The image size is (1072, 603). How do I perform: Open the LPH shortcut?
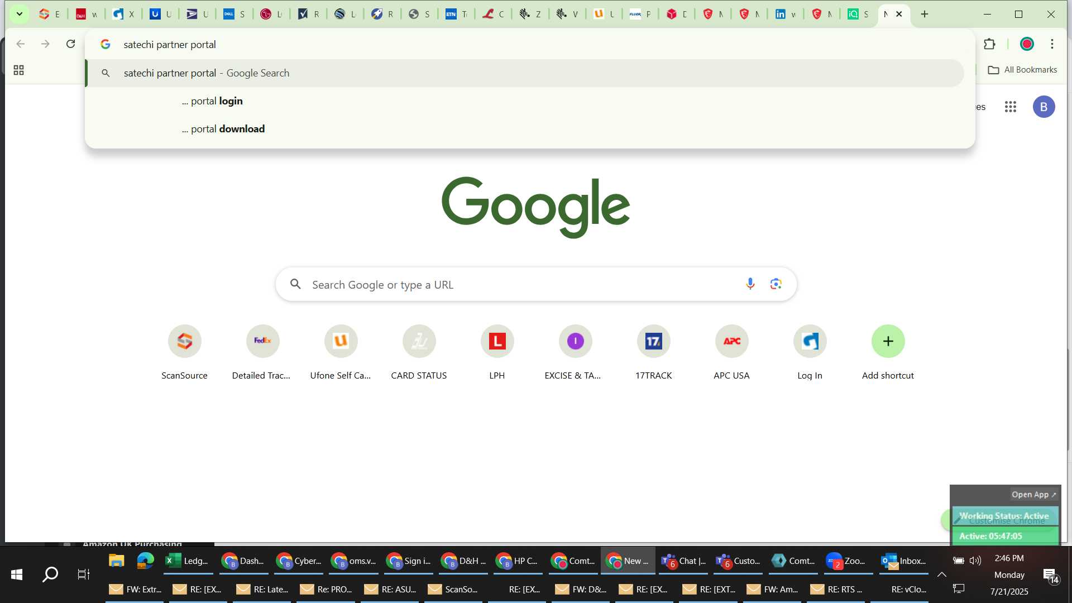pos(497,353)
